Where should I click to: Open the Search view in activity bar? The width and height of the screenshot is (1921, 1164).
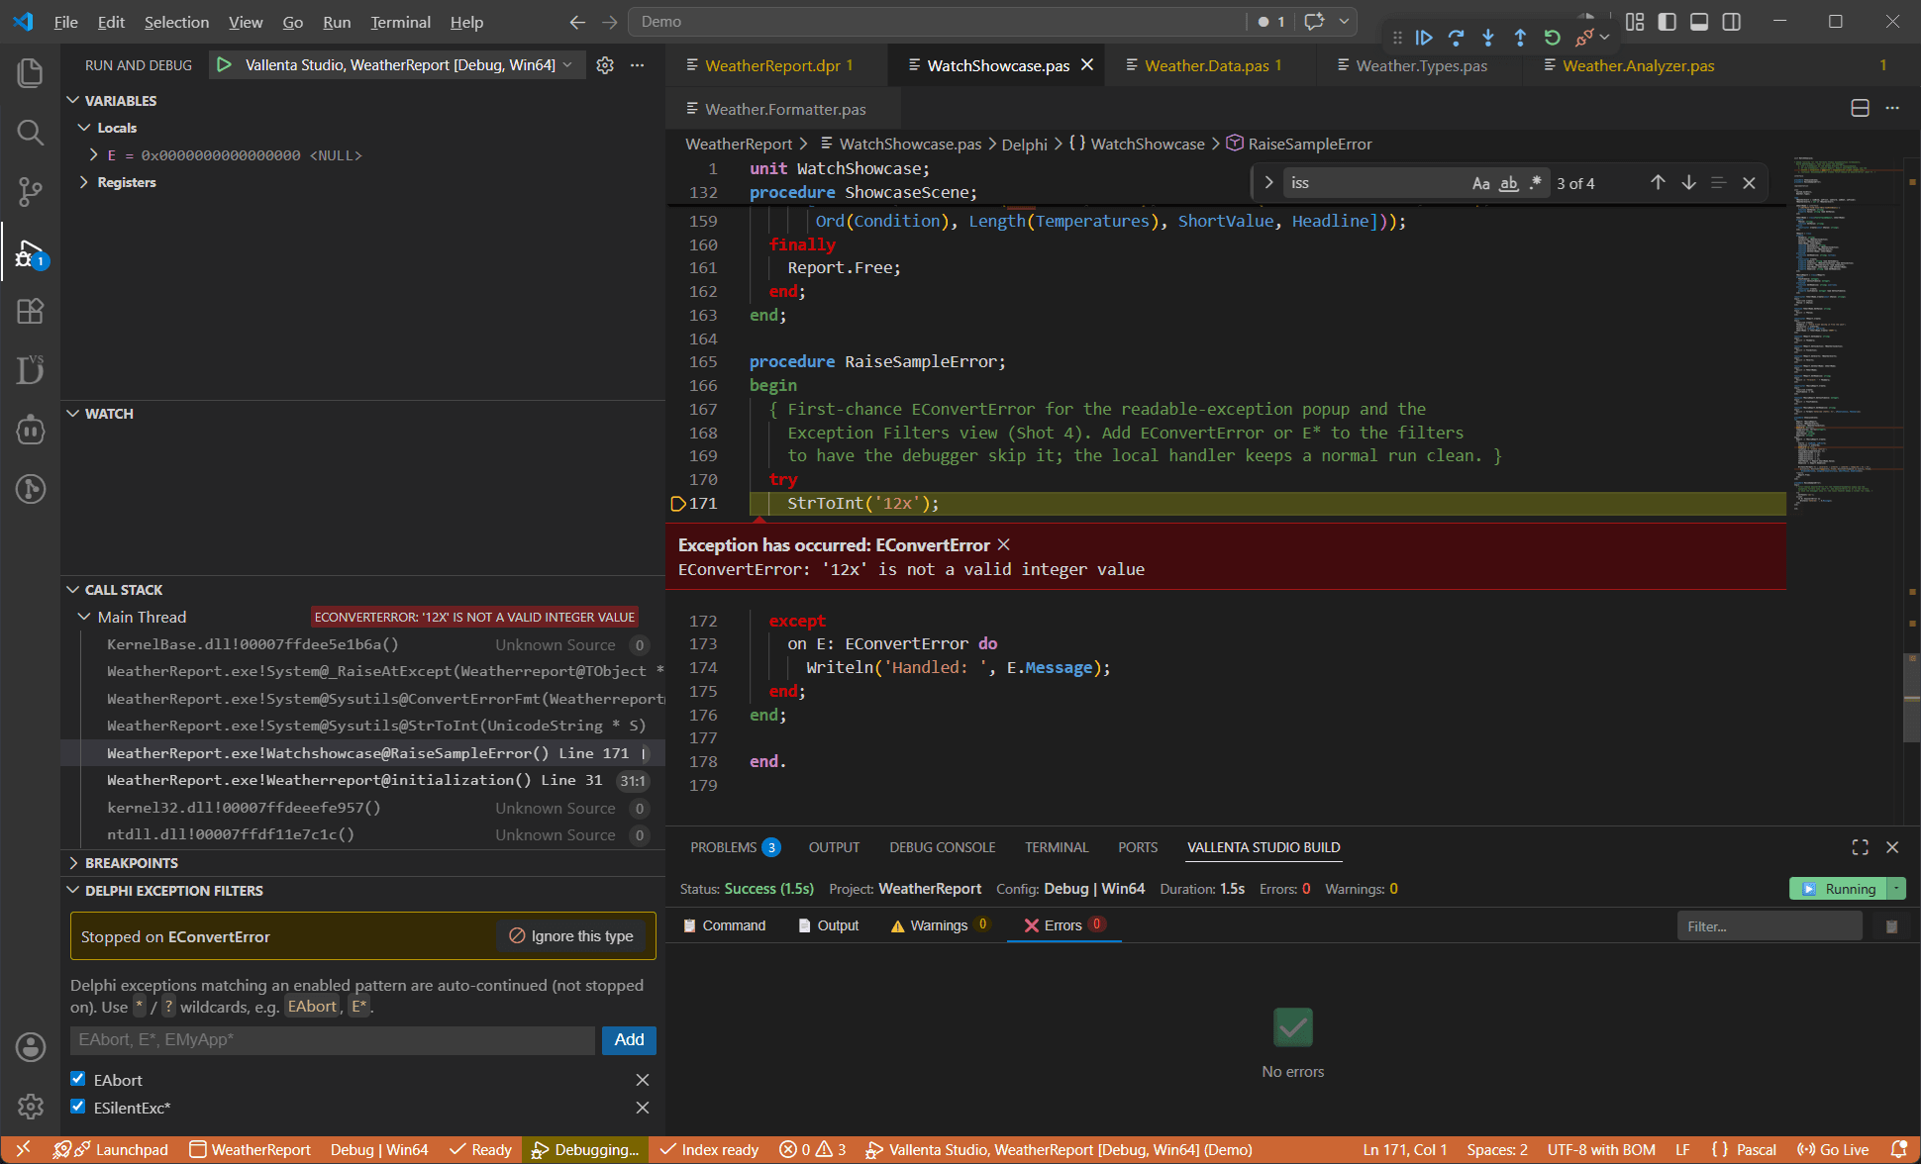(31, 133)
